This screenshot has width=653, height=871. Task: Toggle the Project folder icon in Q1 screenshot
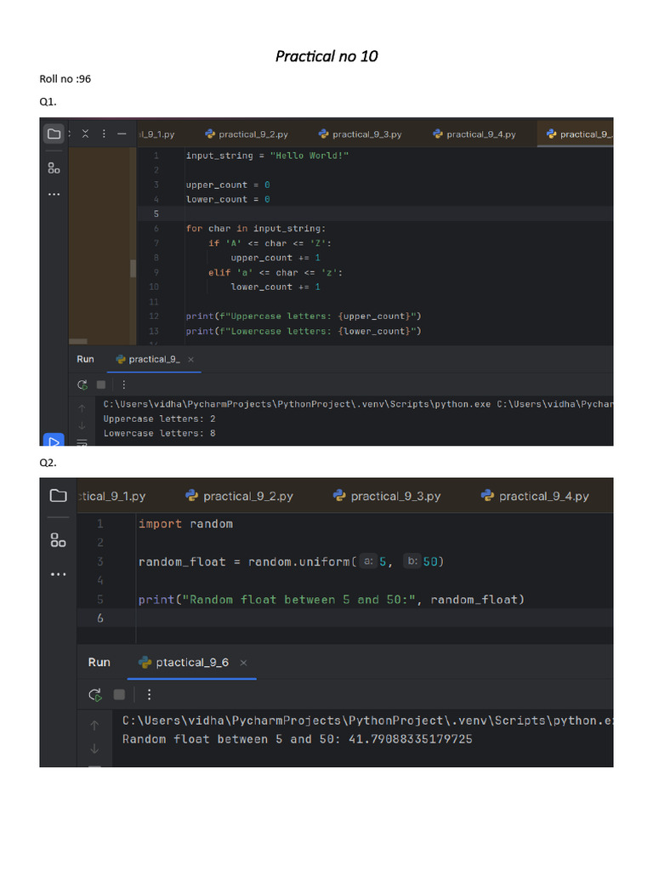[x=54, y=134]
